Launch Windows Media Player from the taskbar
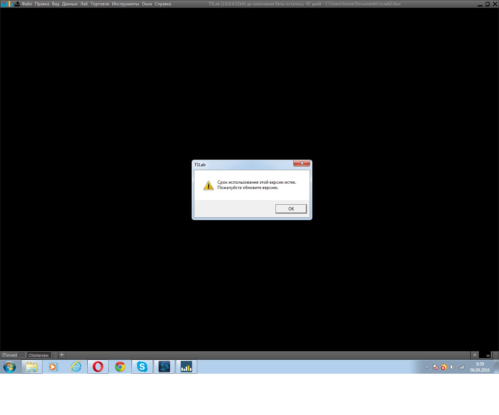Screen dimensions: 499x415 [53, 367]
